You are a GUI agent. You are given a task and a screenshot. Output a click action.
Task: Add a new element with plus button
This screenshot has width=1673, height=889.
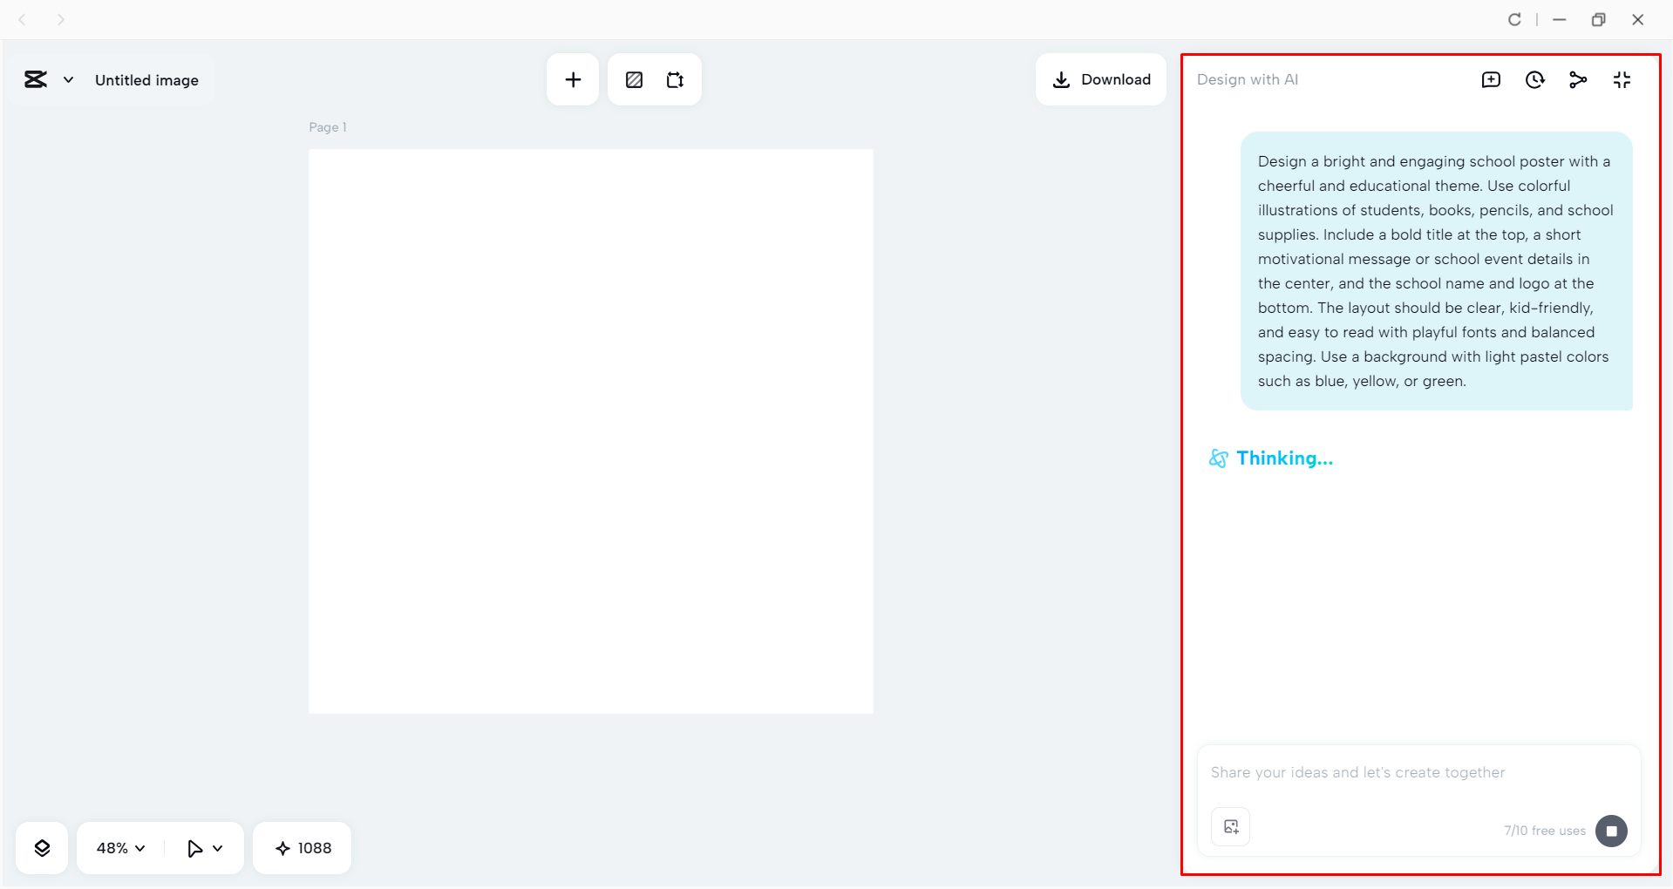(573, 80)
